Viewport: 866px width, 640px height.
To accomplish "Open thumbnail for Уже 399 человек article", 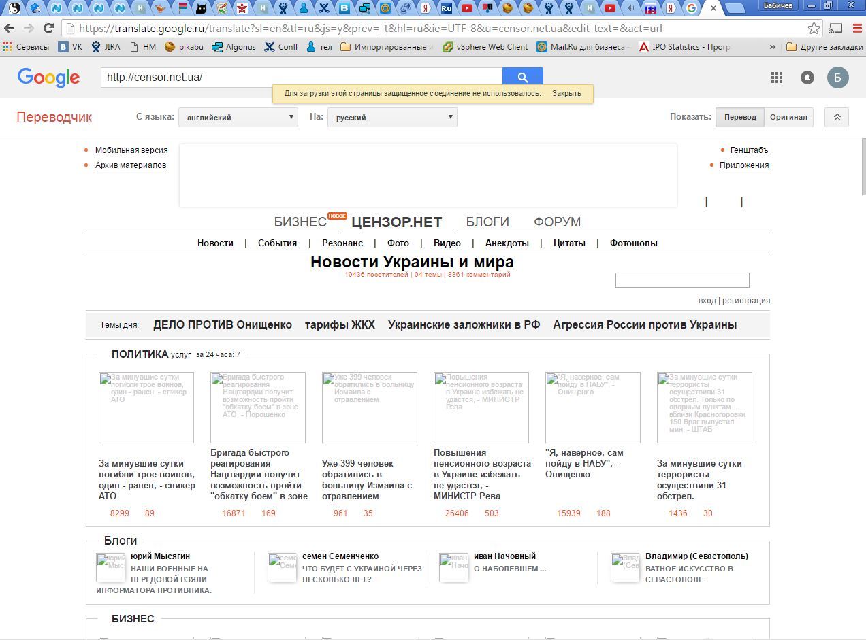I will click(x=369, y=407).
